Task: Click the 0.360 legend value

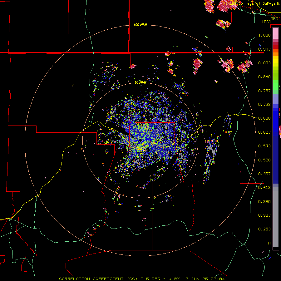Action: point(264,202)
